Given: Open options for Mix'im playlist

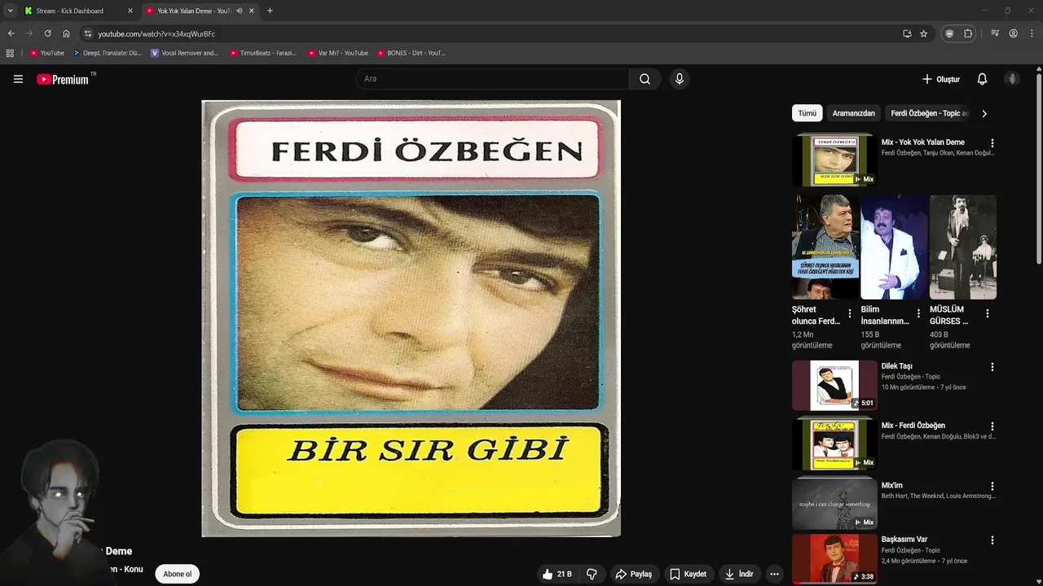Looking at the screenshot, I should click(x=992, y=487).
